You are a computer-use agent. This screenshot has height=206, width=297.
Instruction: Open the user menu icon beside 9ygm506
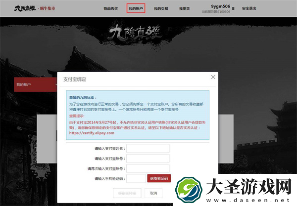(x=233, y=8)
